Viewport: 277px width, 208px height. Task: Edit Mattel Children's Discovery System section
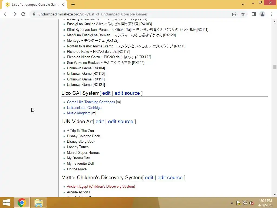(x=149, y=178)
